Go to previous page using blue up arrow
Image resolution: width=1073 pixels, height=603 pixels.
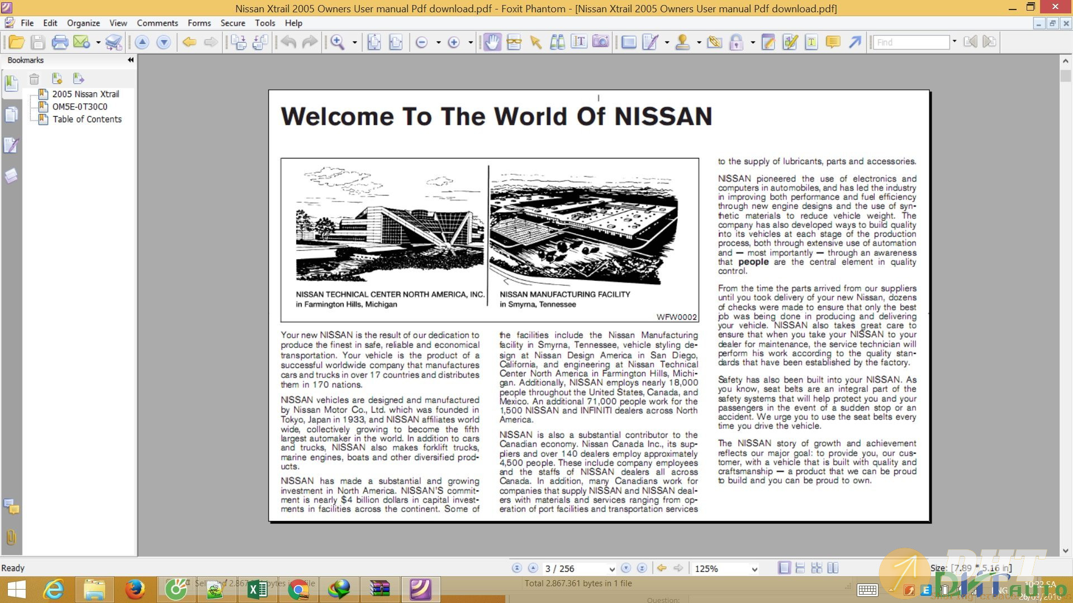(142, 42)
